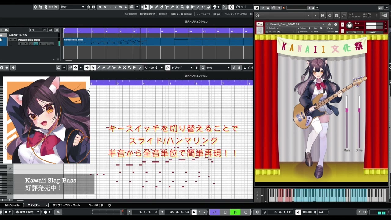
Task: Open the key editor グリッド snap type dropdown
Action: point(182,68)
